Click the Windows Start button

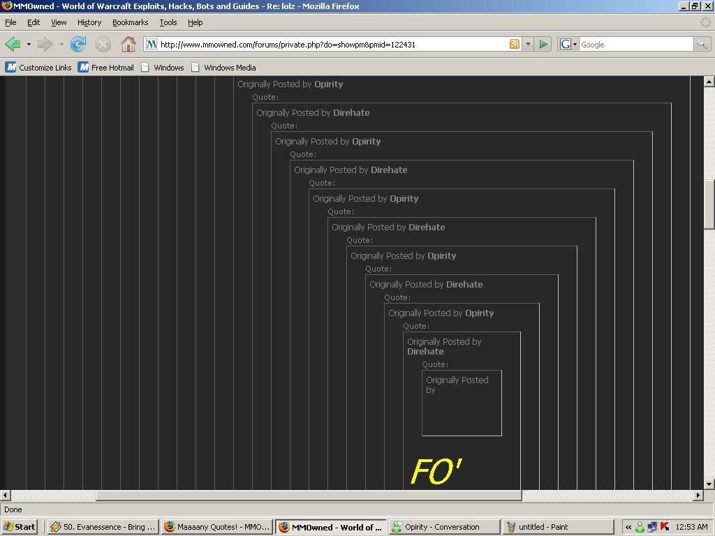(x=19, y=527)
